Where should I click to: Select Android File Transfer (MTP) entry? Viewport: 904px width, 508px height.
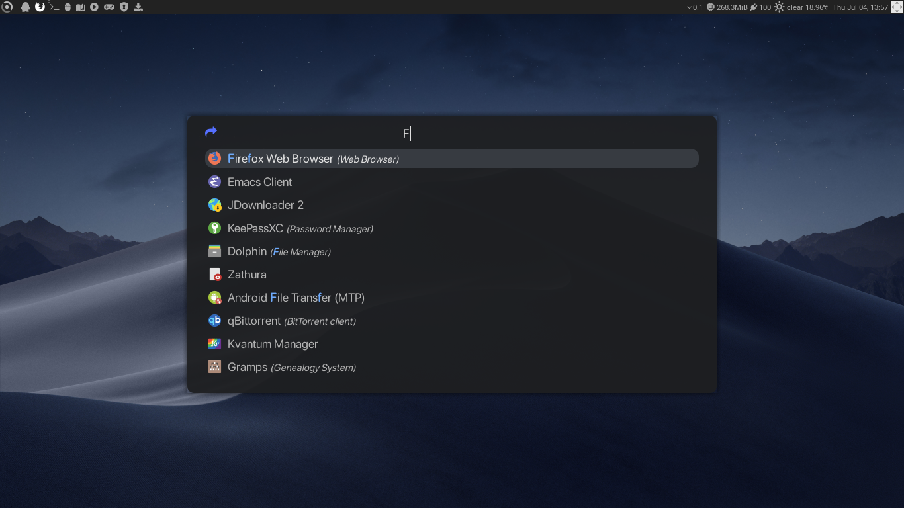click(x=452, y=298)
